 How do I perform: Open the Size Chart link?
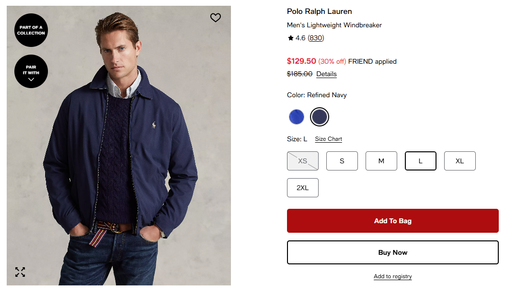pos(329,139)
